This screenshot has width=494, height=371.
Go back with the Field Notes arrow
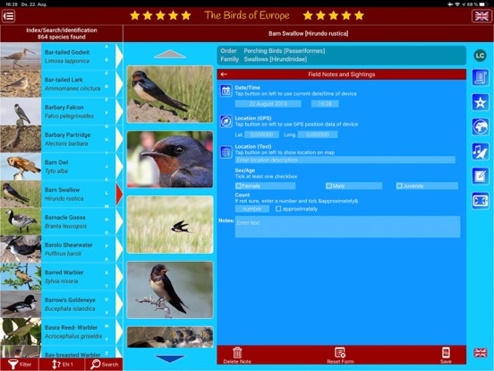pyautogui.click(x=224, y=74)
